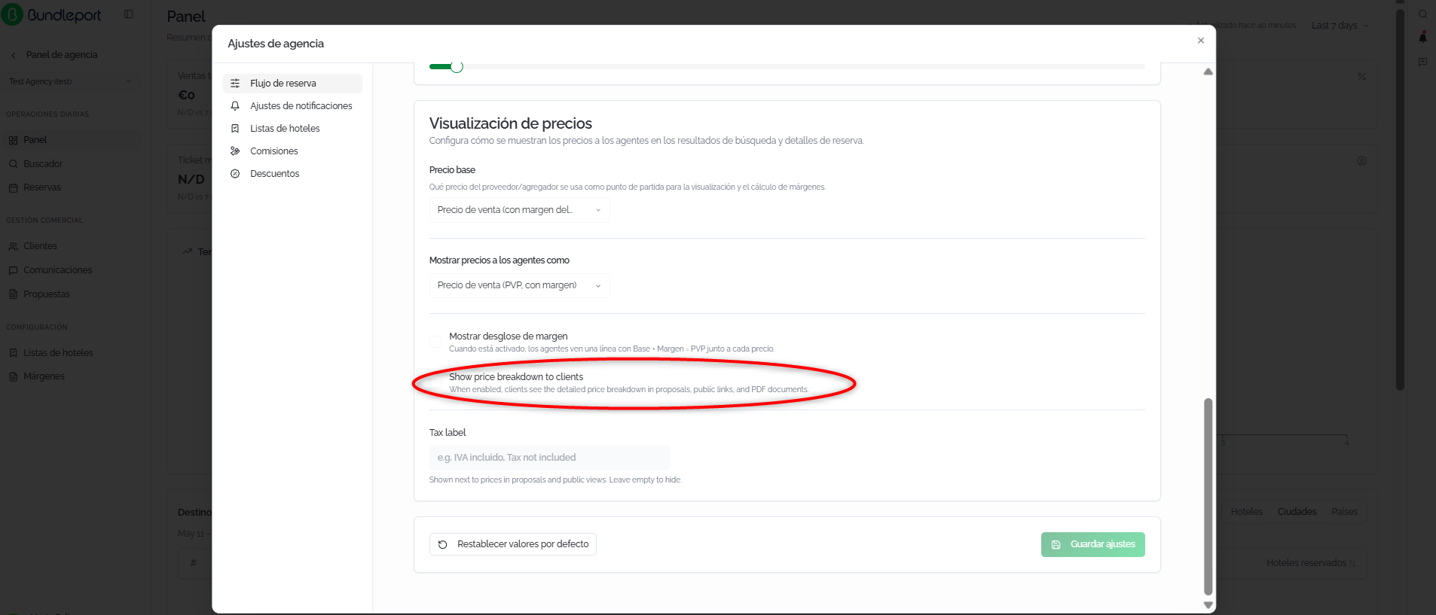Click the dialog's Listas de hoteles bookmark icon
The width and height of the screenshot is (1436, 615).
tap(235, 129)
